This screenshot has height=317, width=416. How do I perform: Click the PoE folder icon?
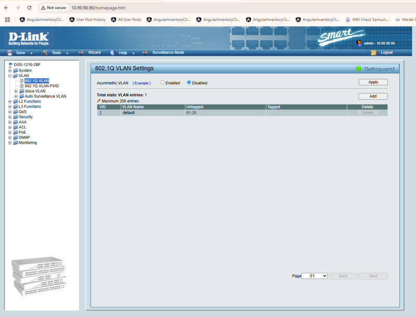click(x=16, y=133)
